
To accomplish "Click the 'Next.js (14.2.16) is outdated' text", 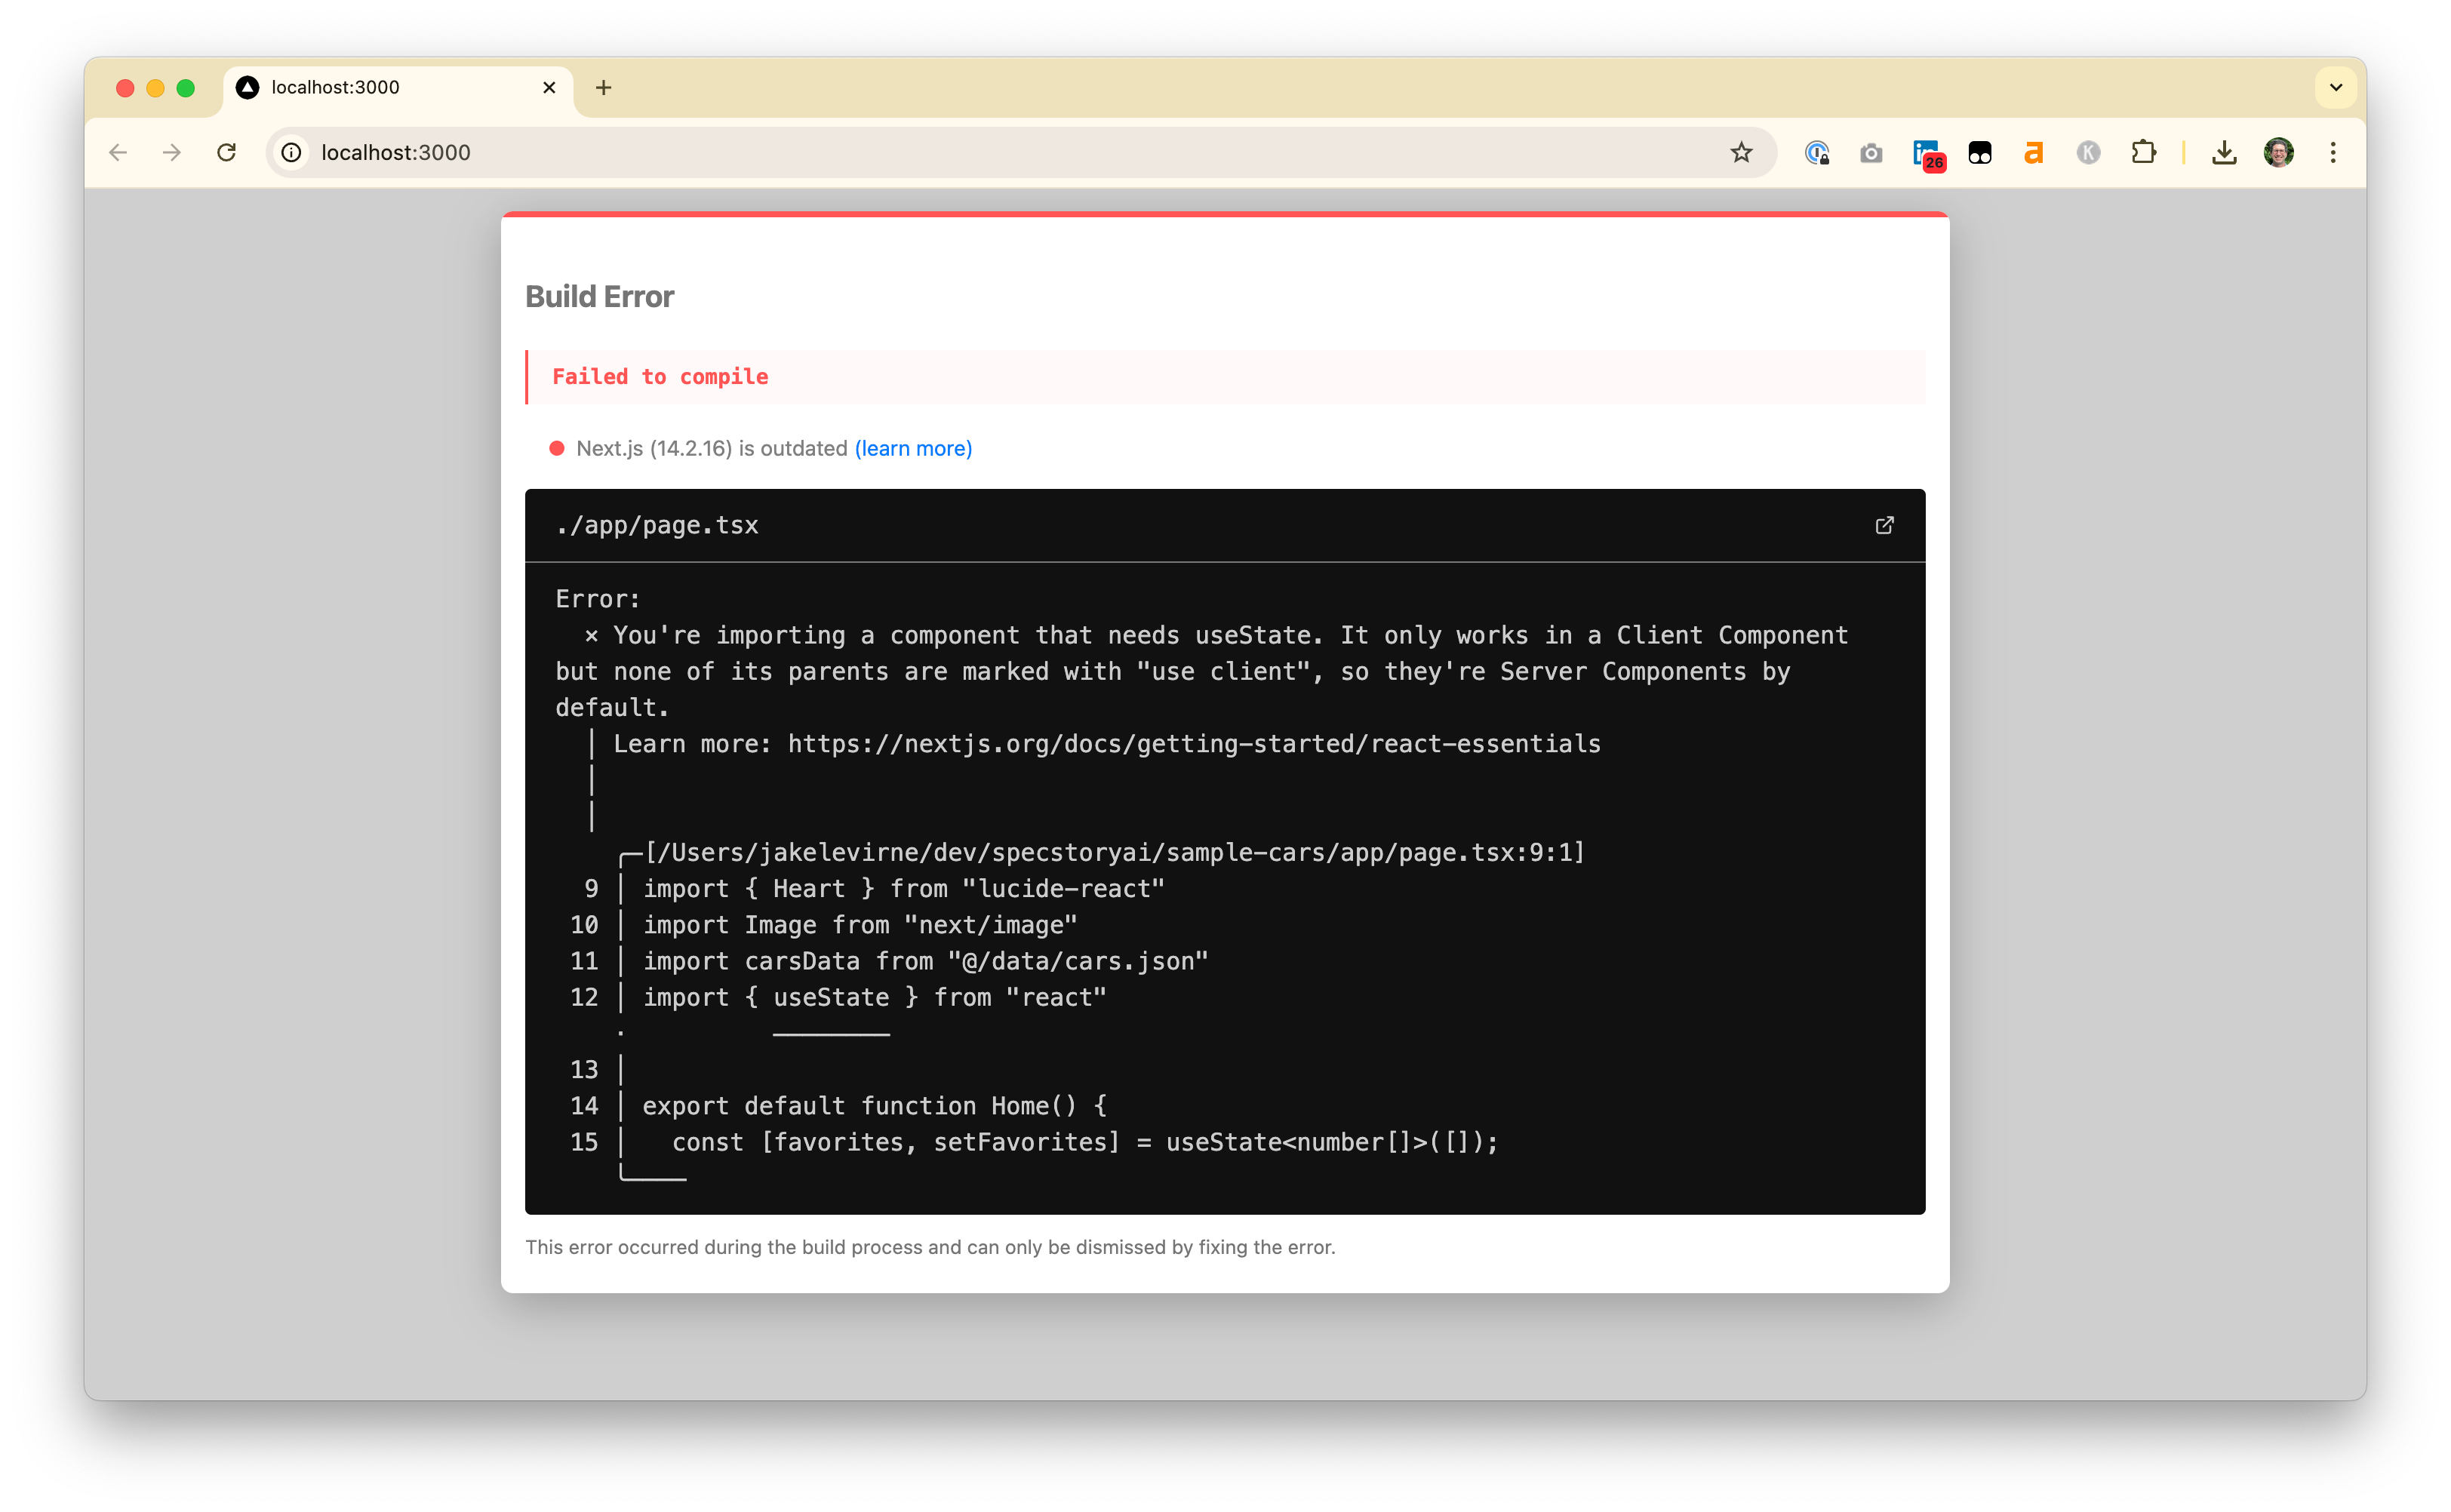I will pyautogui.click(x=712, y=448).
